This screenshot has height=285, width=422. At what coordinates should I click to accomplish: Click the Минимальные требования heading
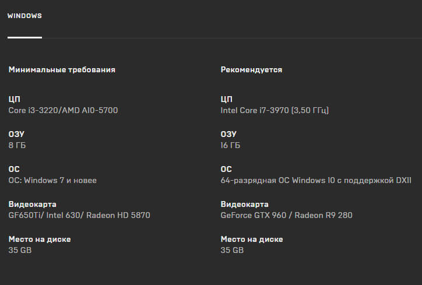point(62,70)
